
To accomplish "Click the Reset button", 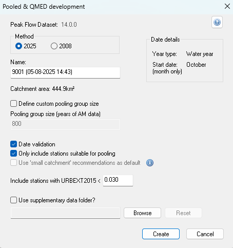I will [x=183, y=213].
